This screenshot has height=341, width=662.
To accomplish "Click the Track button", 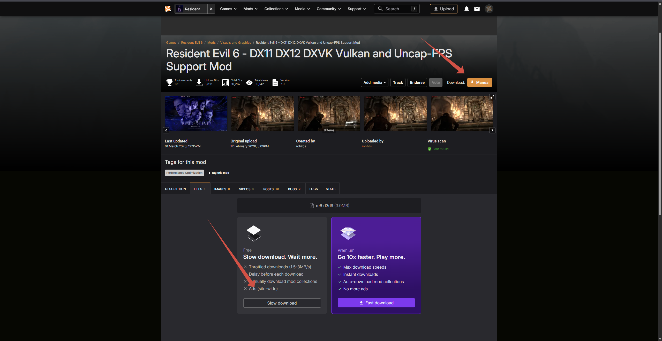I will (x=398, y=82).
